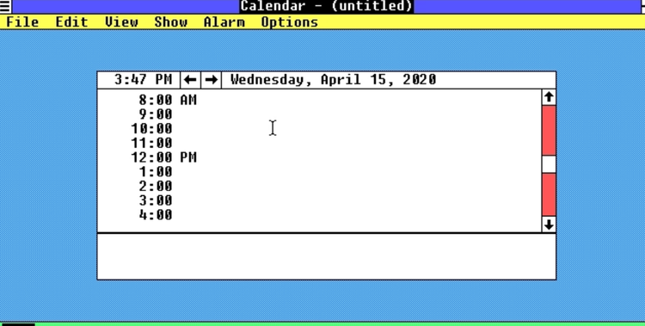Viewport: 645px width, 326px height.
Task: Click the white scrollbar thumb
Action: 549,164
